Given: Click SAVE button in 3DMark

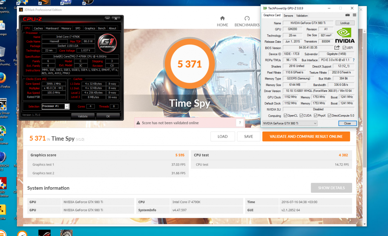Looking at the screenshot, I should point(249,136).
